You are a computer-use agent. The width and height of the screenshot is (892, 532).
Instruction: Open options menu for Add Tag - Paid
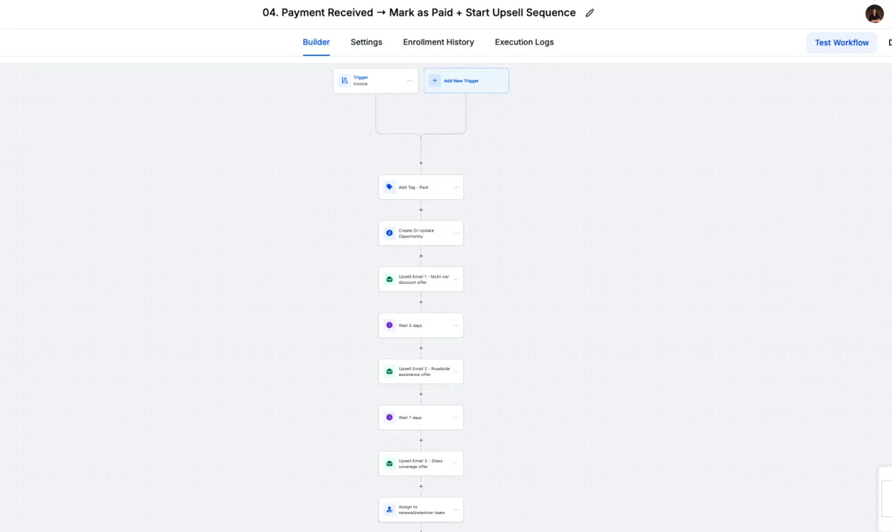coord(456,187)
